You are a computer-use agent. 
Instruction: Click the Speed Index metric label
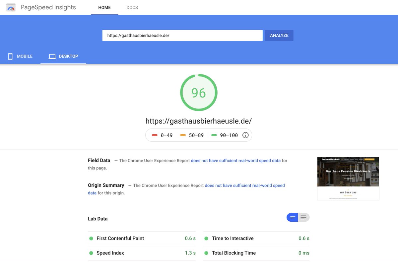pyautogui.click(x=110, y=253)
